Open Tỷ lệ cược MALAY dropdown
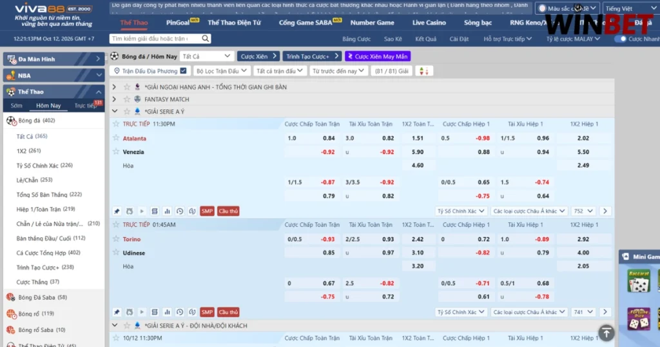 [573, 39]
